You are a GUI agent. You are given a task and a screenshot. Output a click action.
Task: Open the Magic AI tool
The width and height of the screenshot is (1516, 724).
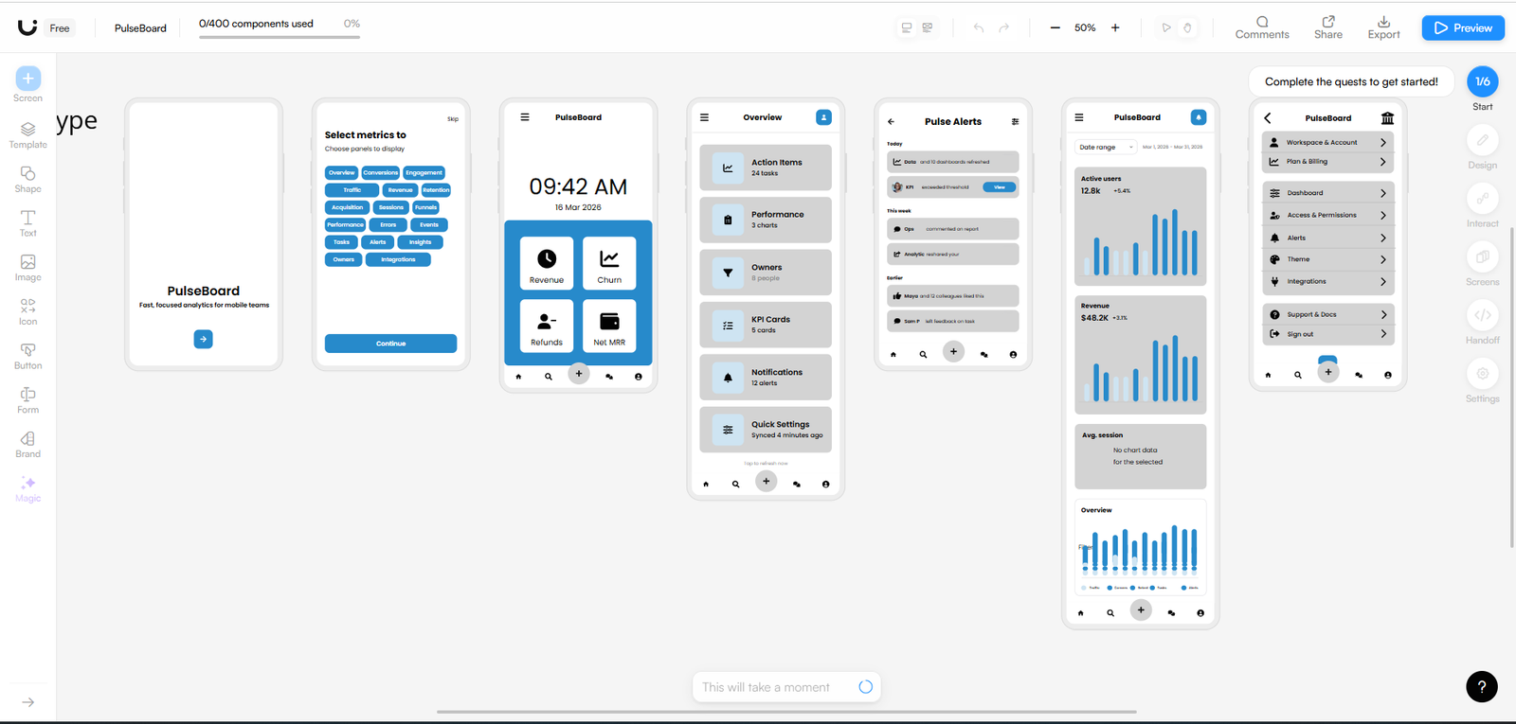(x=27, y=488)
